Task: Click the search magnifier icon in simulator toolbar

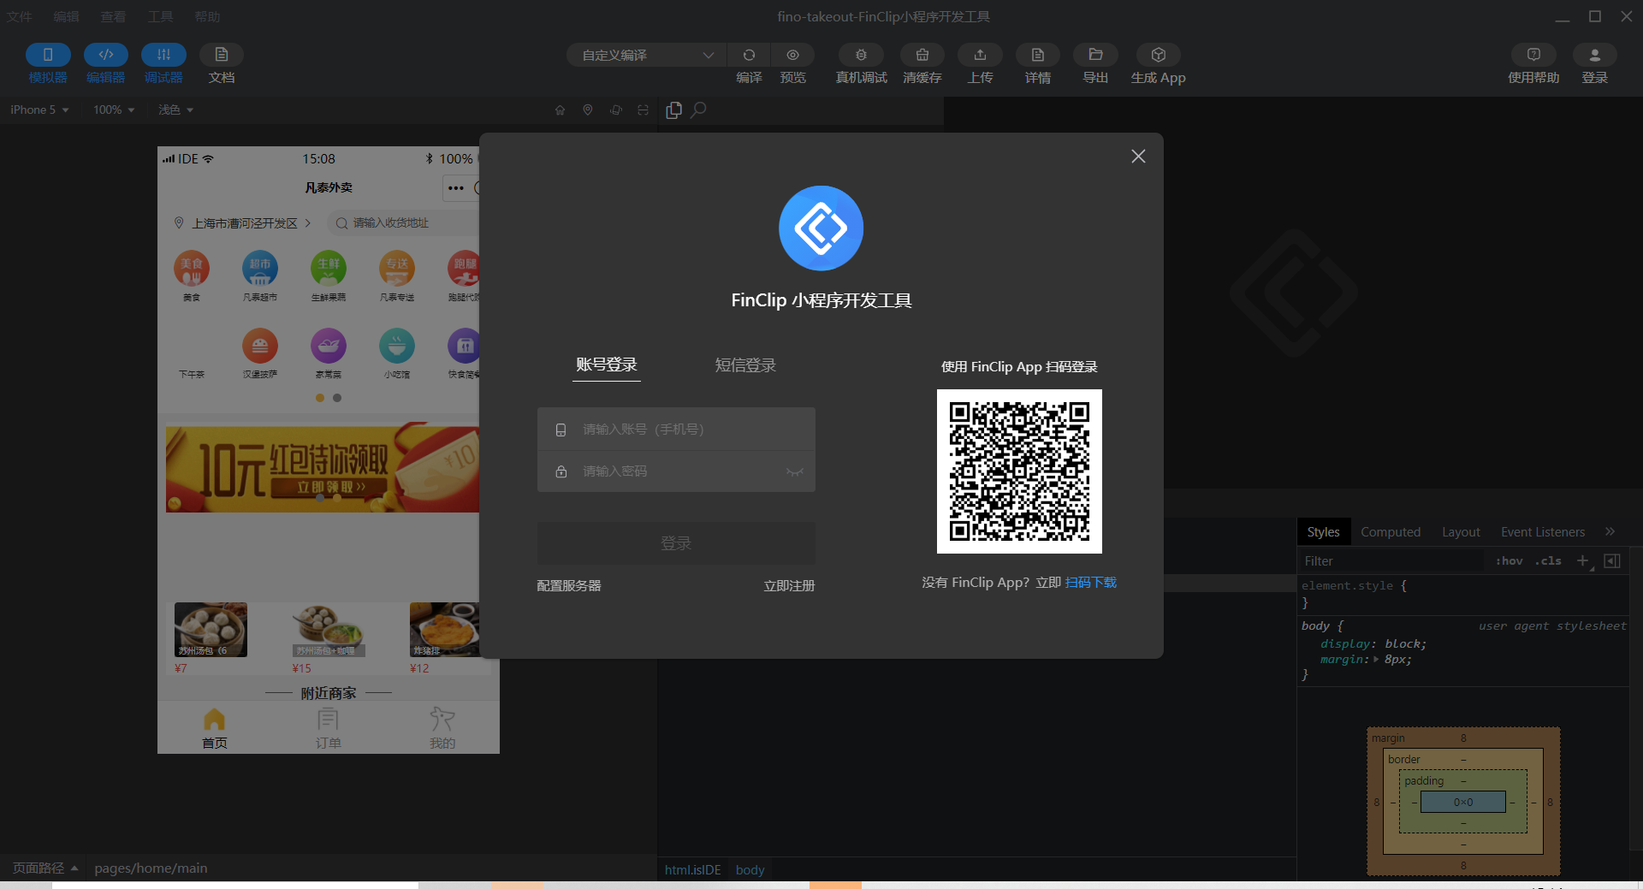Action: click(x=698, y=110)
